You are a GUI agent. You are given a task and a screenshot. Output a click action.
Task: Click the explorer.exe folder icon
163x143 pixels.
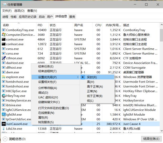[x=4, y=77]
